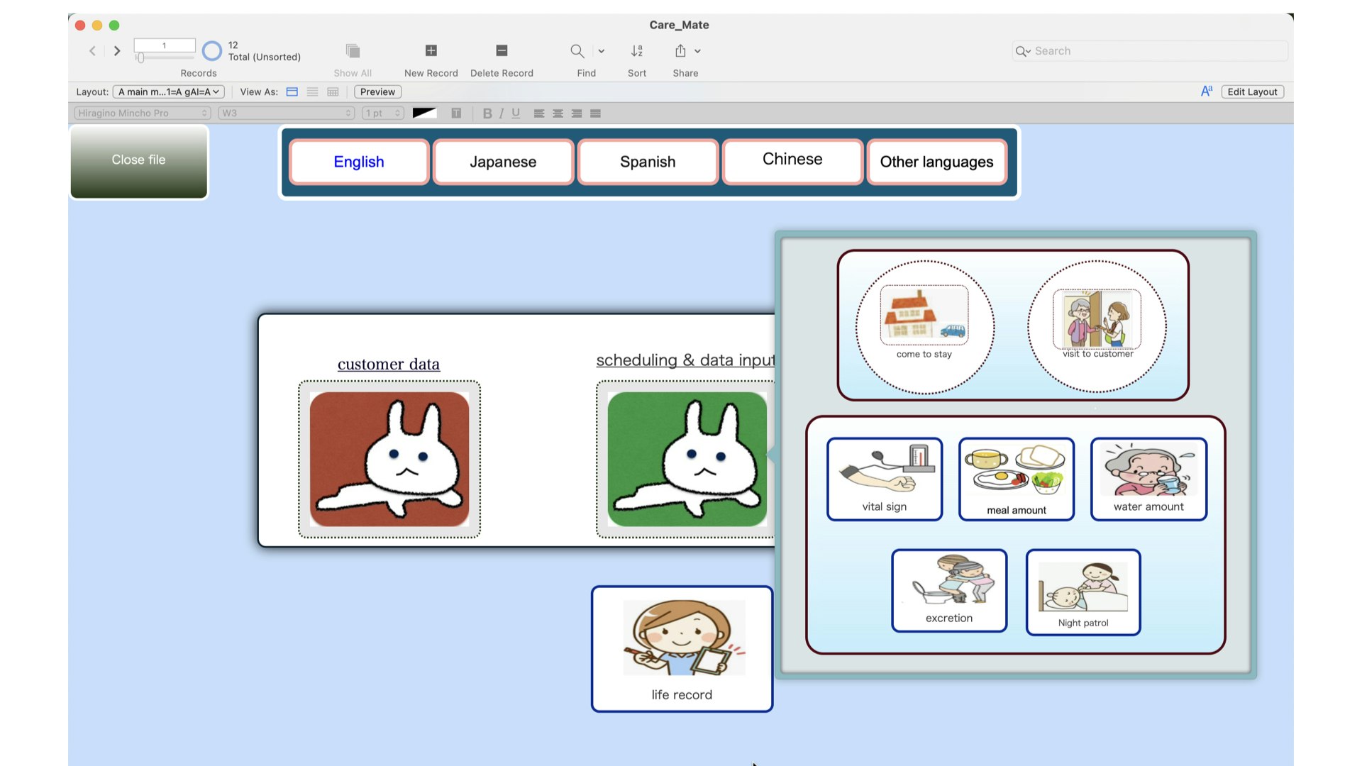
Task: Click the Find magnifying glass icon
Action: pyautogui.click(x=577, y=51)
